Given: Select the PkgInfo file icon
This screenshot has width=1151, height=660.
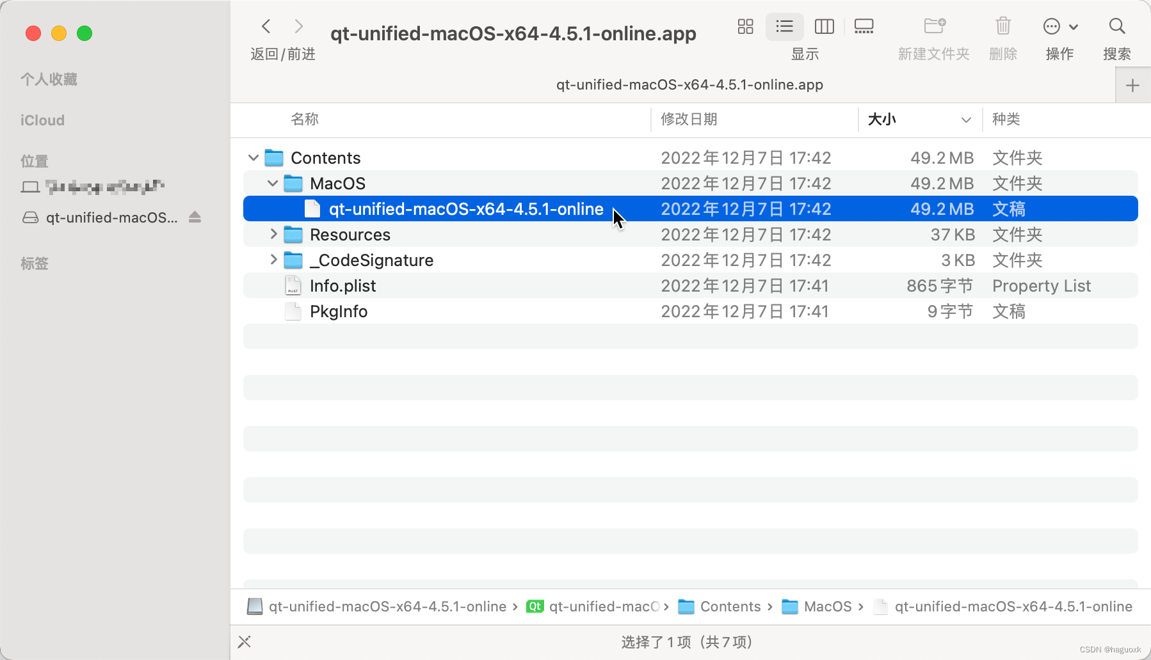Looking at the screenshot, I should pos(293,311).
